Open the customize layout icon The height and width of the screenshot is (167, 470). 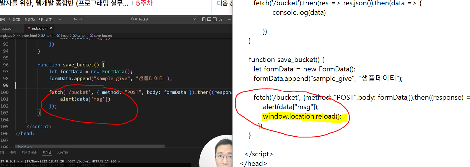pyautogui.click(x=220, y=19)
